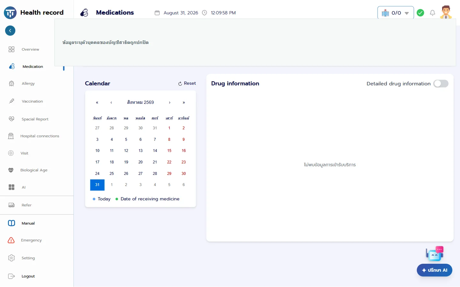The image size is (460, 287).
Task: Click the green check status icon
Action: pyautogui.click(x=420, y=13)
